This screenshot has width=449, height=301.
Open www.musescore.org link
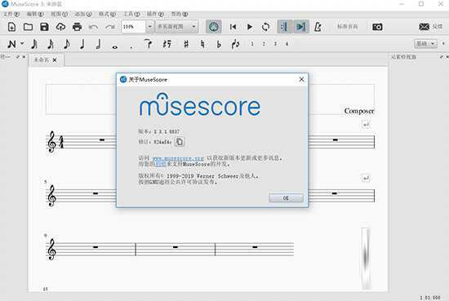pyautogui.click(x=178, y=158)
